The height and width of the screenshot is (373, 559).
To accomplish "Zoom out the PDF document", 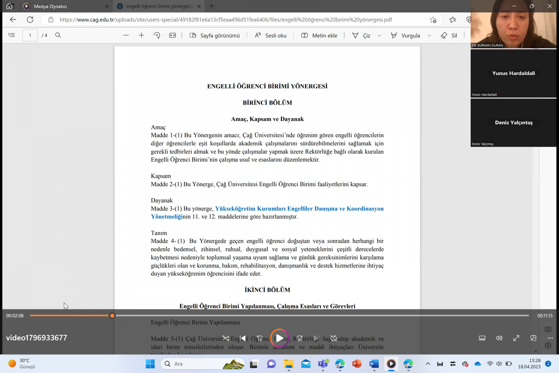I will tap(126, 35).
